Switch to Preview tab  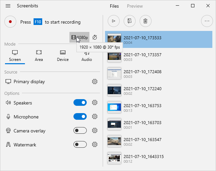[135, 6]
